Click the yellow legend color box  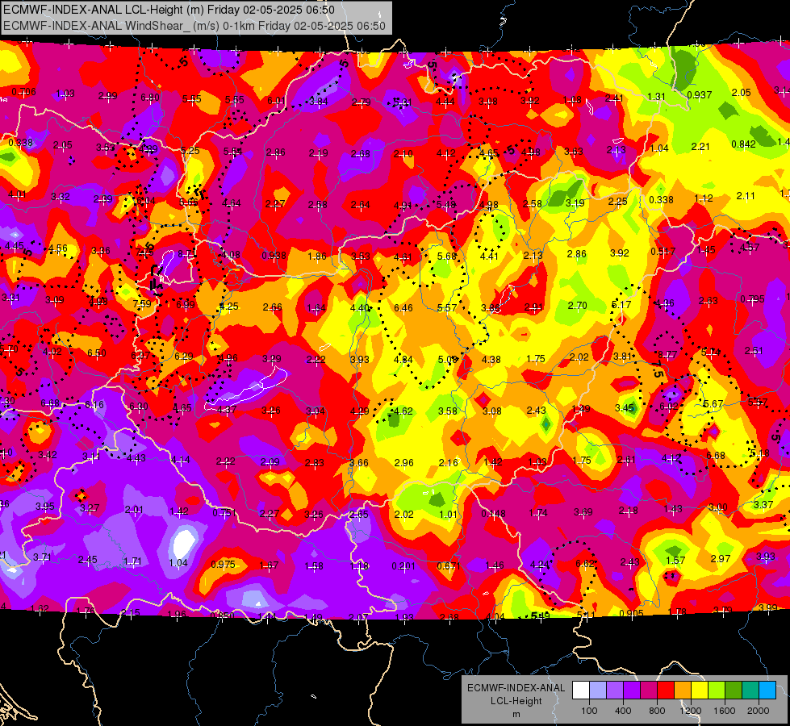tap(700, 691)
